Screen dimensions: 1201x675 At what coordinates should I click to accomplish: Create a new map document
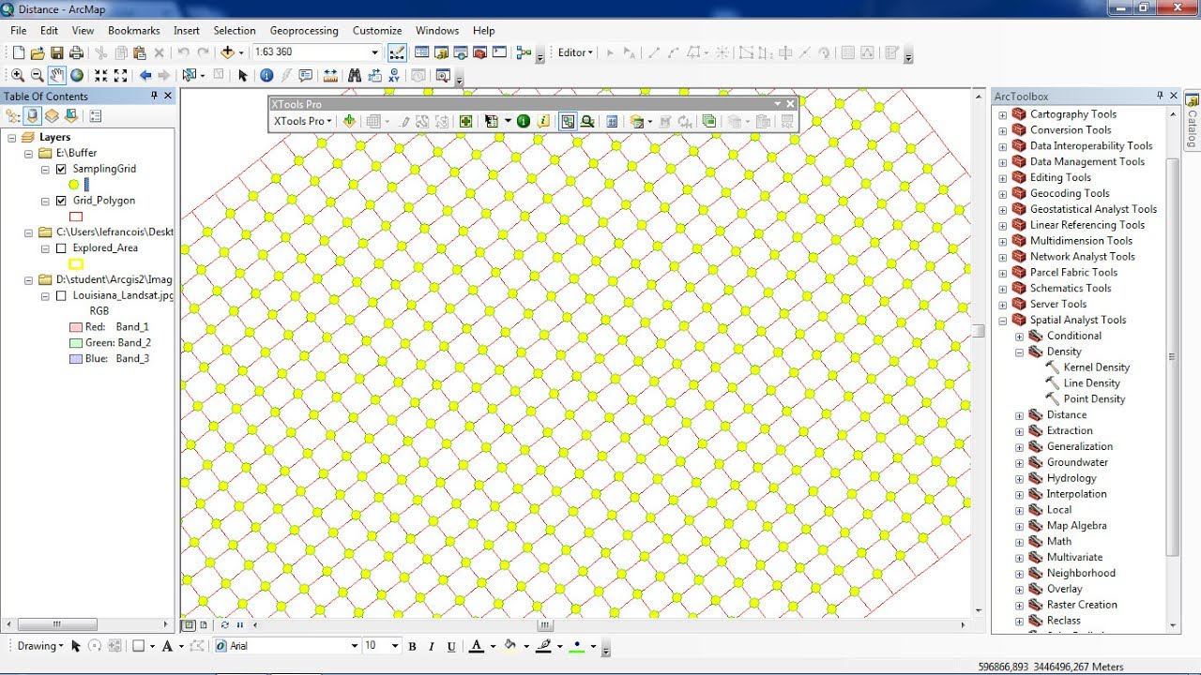19,53
